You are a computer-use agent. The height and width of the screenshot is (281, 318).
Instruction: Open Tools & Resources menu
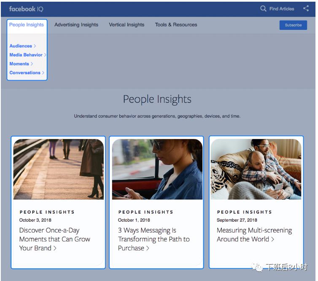176,25
